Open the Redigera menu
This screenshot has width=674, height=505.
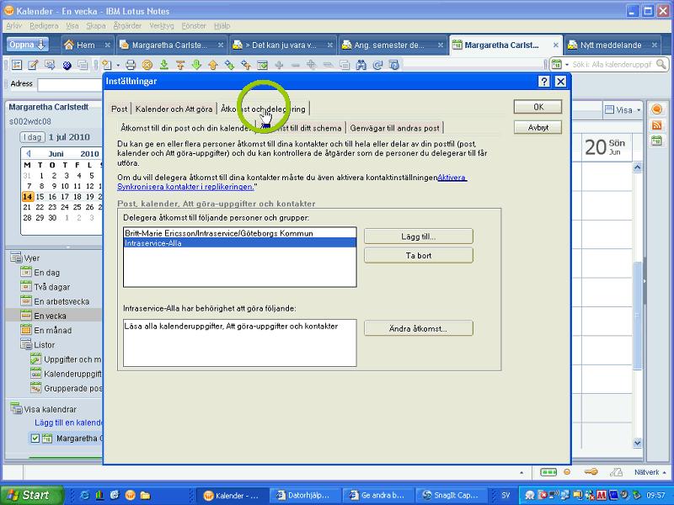coord(44,26)
